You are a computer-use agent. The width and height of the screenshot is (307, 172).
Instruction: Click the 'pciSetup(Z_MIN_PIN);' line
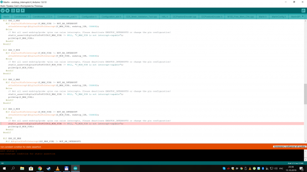[x=21, y=127]
